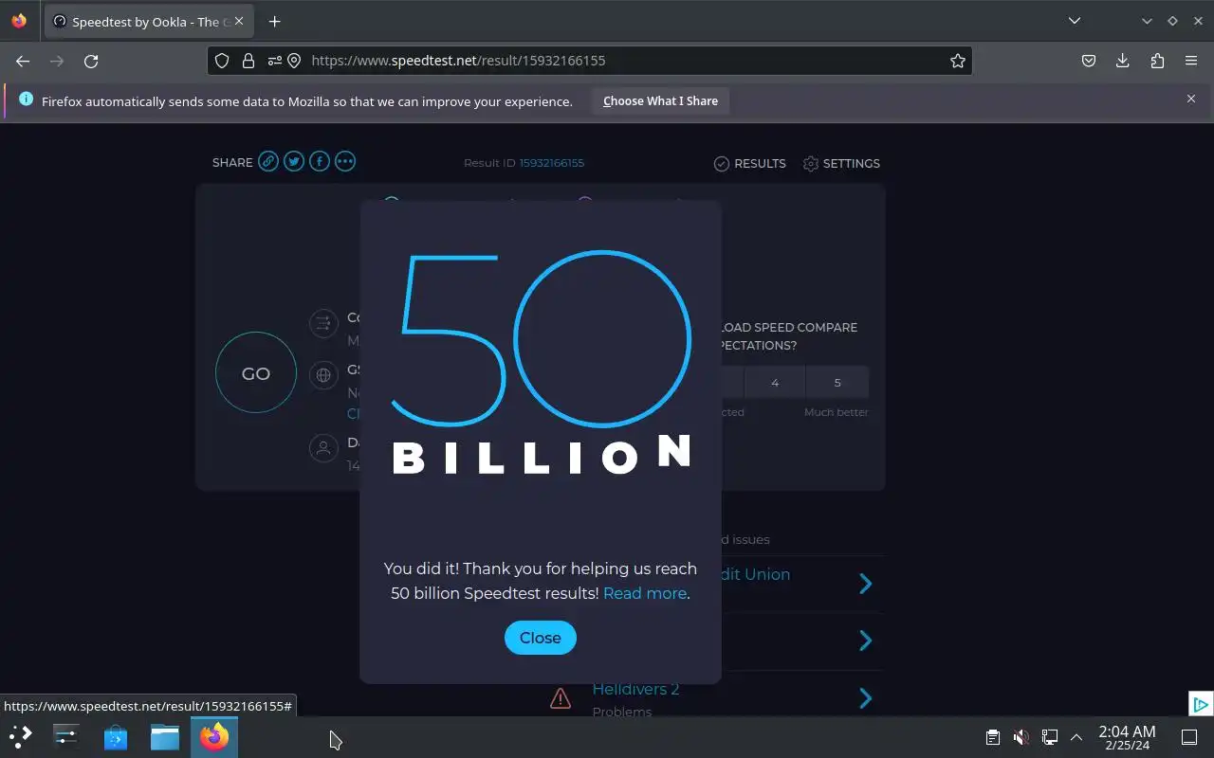Open System Settings from taskbar
Image resolution: width=1214 pixels, height=758 pixels.
coord(66,735)
